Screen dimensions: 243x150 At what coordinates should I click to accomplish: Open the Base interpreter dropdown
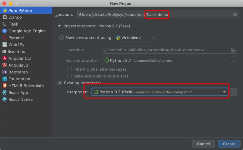click(165, 60)
